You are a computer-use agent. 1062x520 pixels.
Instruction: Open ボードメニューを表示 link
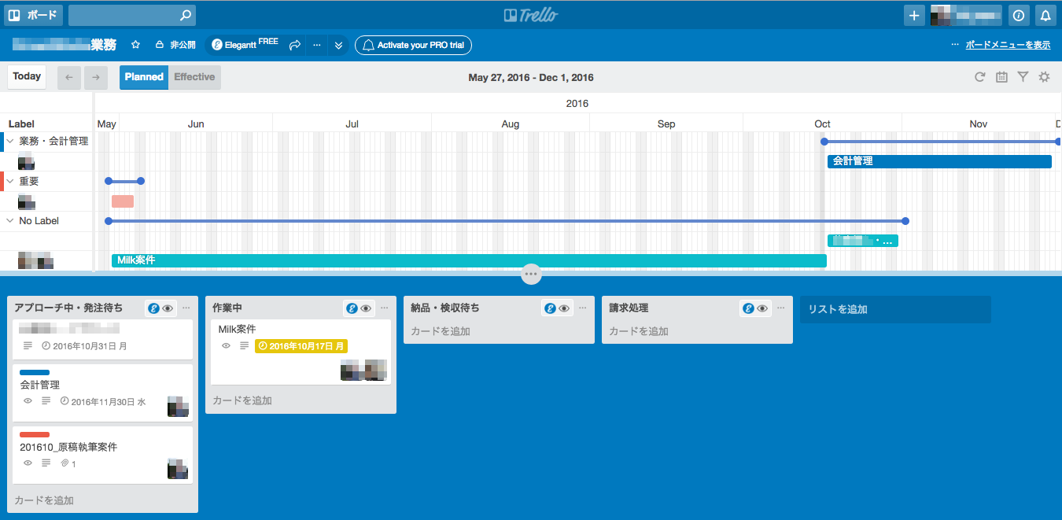(x=1007, y=46)
